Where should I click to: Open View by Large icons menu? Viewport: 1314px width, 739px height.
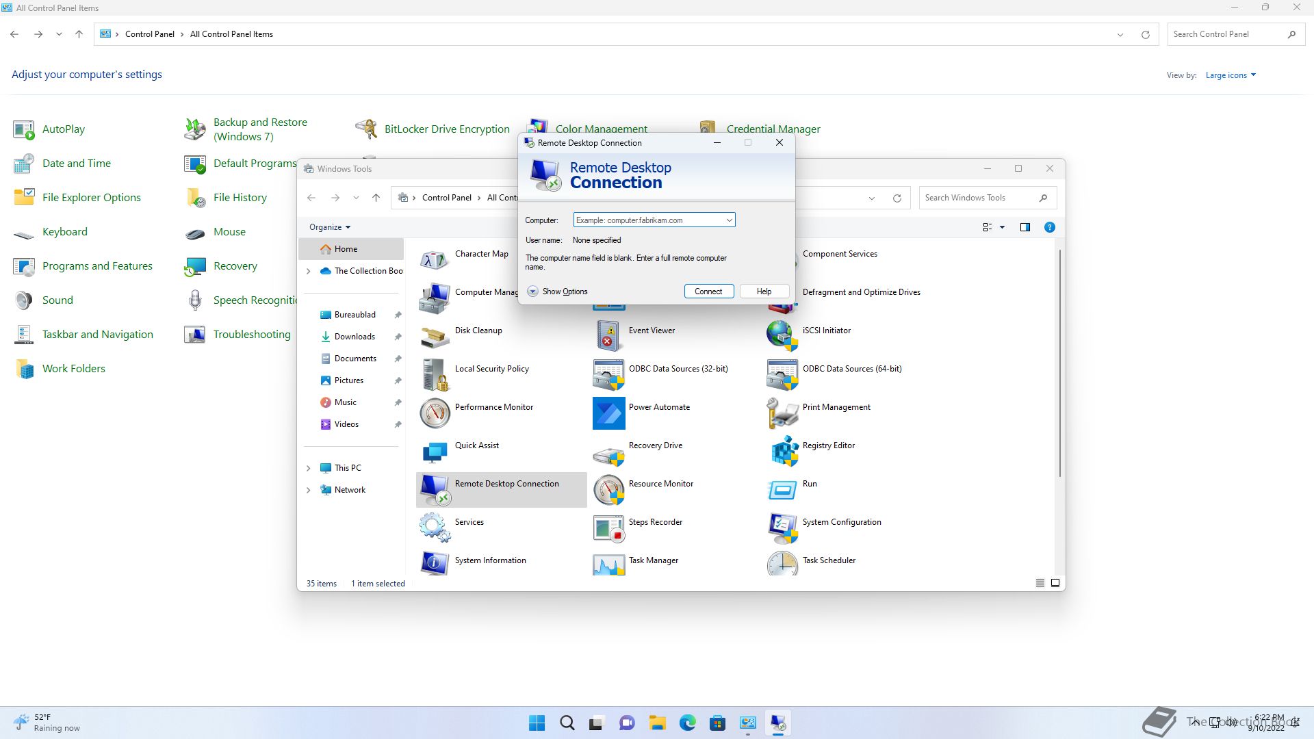1230,75
